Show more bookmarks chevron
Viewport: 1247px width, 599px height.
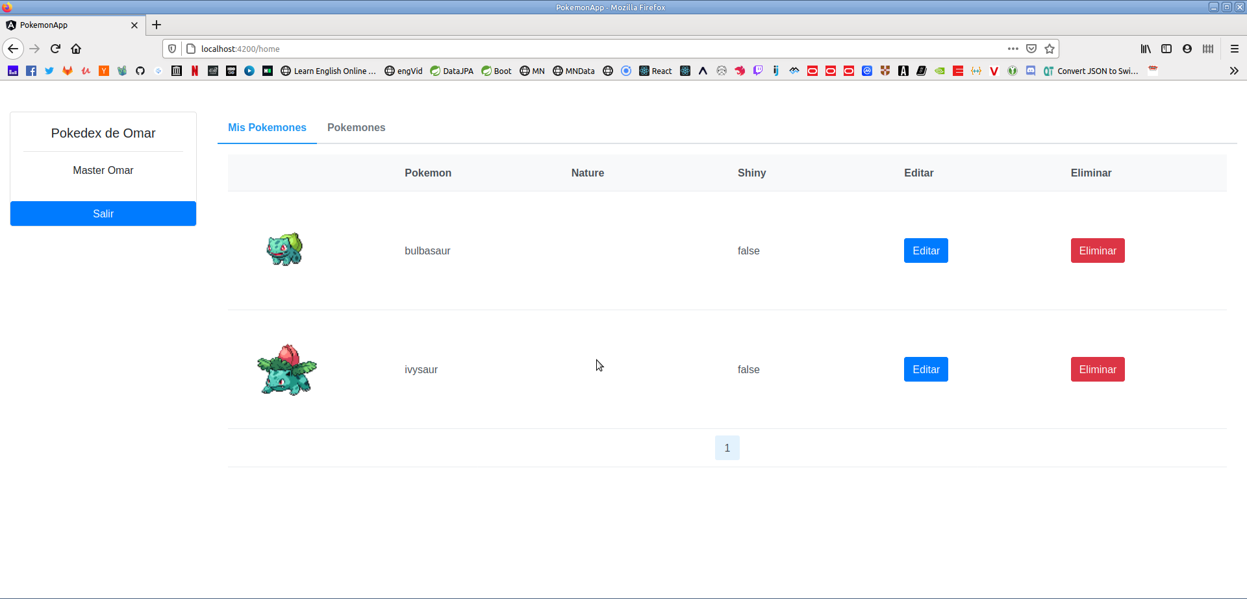click(1234, 71)
